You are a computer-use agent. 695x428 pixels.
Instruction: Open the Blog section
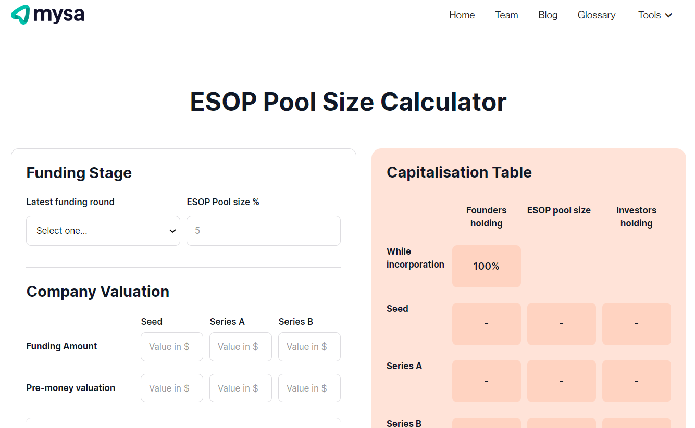548,15
